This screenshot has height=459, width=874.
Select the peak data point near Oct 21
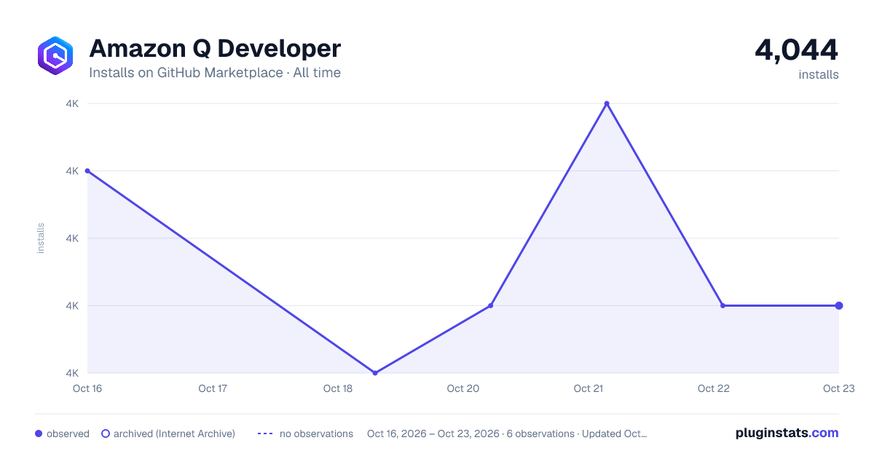(607, 103)
